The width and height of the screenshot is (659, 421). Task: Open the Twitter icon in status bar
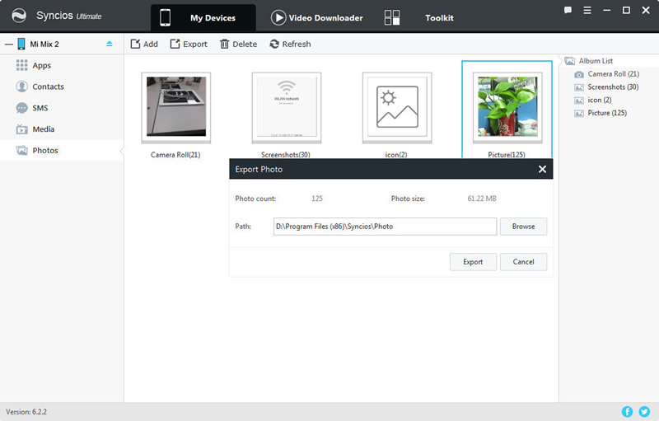644,412
